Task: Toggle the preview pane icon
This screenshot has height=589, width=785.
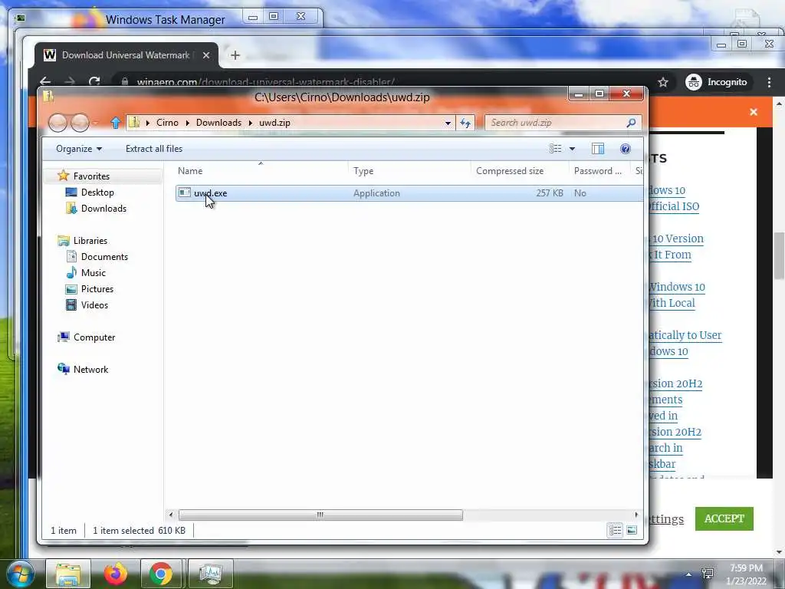Action: point(598,149)
